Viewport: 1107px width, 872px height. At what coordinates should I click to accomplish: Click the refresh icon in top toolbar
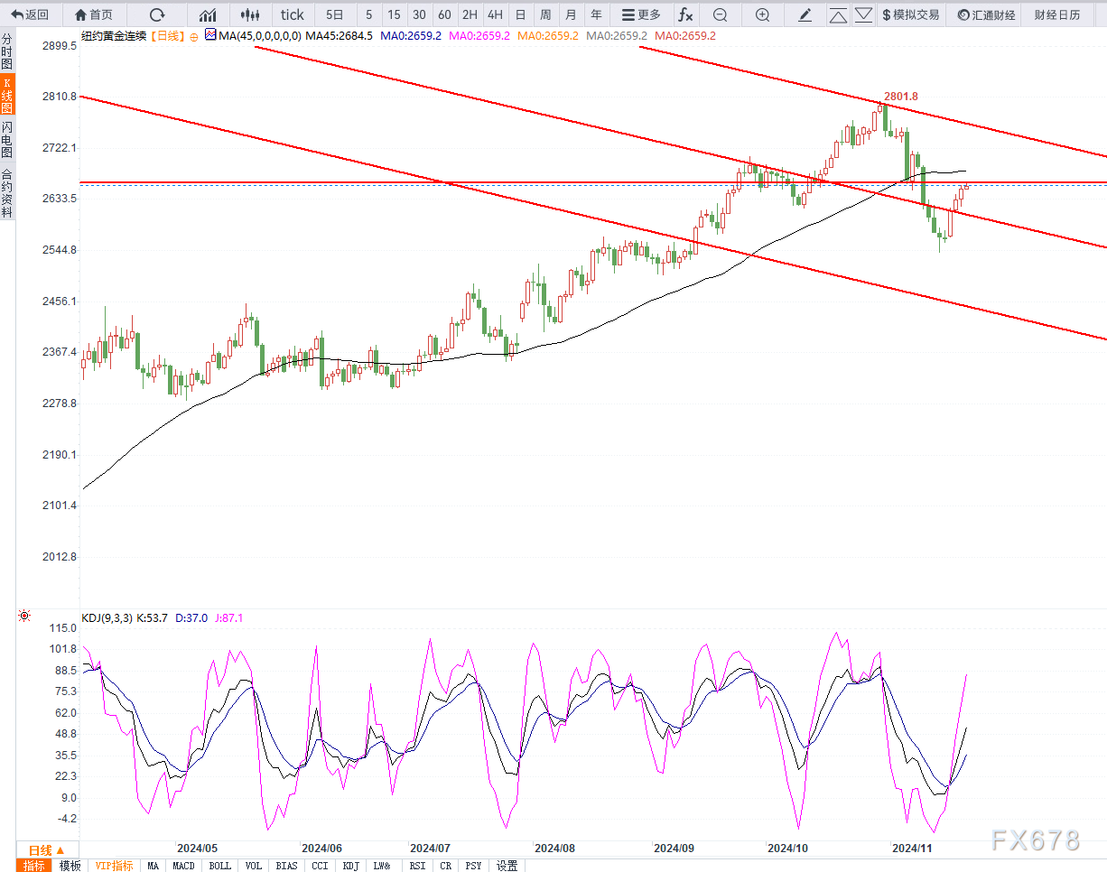157,14
